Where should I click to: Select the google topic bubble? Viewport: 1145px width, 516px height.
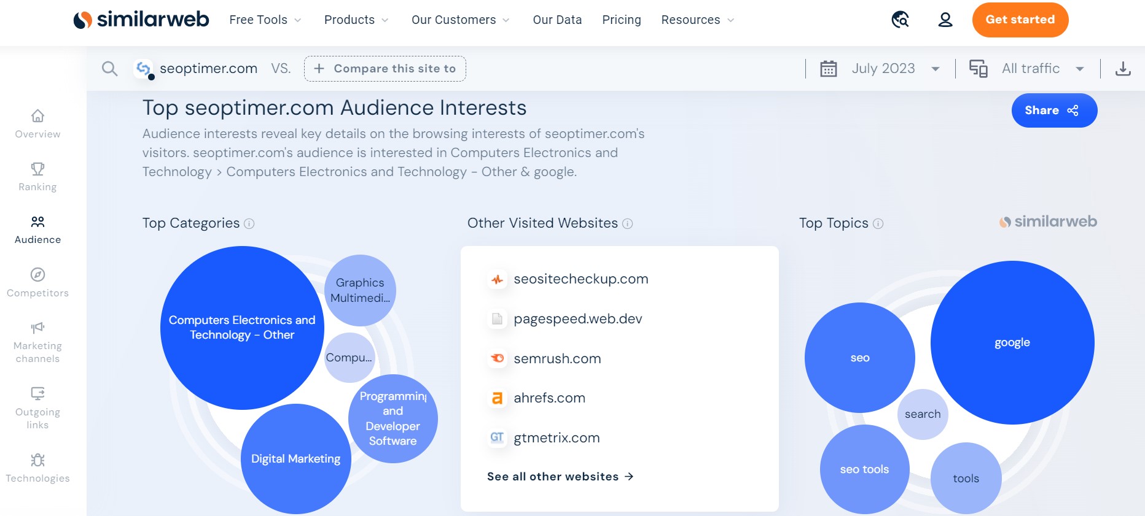coord(1012,342)
